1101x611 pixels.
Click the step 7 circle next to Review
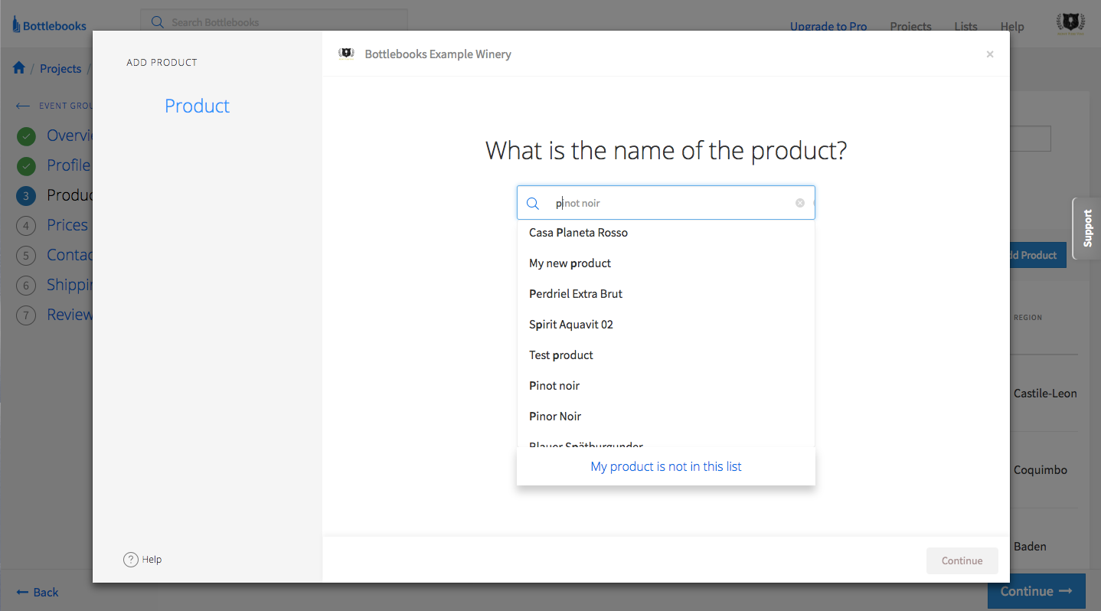tap(26, 315)
